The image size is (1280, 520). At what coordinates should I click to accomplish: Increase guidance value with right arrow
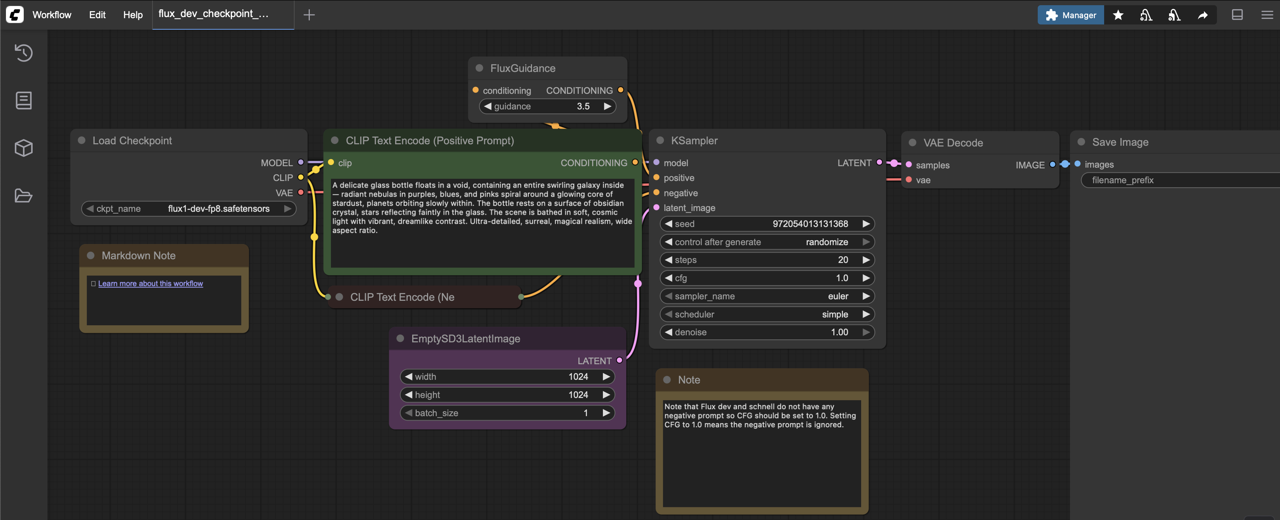click(607, 106)
